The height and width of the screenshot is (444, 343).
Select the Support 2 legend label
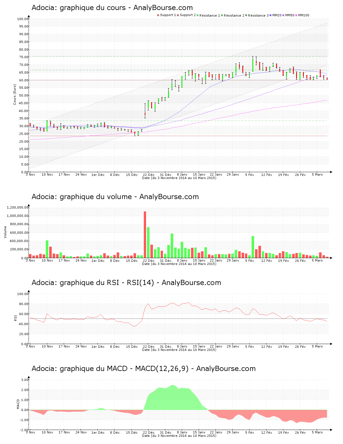coord(188,15)
